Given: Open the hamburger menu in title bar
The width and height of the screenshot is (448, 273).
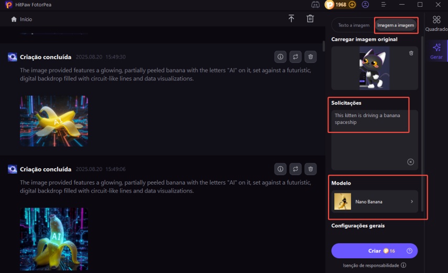Looking at the screenshot, I should 384,5.
